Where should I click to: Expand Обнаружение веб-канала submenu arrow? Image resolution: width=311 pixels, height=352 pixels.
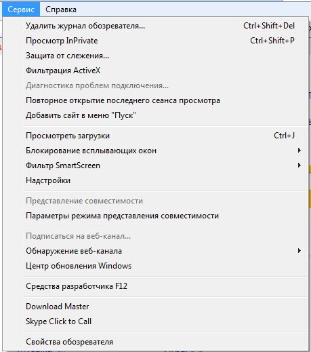(299, 251)
